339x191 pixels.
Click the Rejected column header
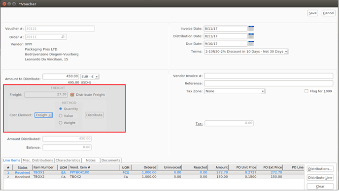(x=195, y=167)
